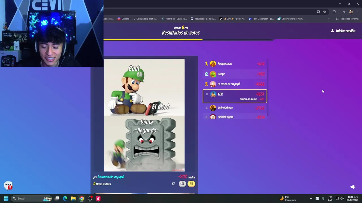
Task: Open Chrome's three-dot menu
Action: pyautogui.click(x=358, y=12)
